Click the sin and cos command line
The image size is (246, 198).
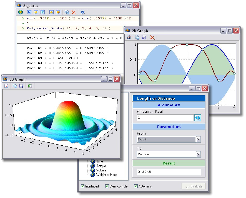pos(79,18)
